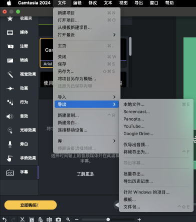Expand the 库 (Library) submenu
Viewport: 196px width, 222px height.
[87, 141]
